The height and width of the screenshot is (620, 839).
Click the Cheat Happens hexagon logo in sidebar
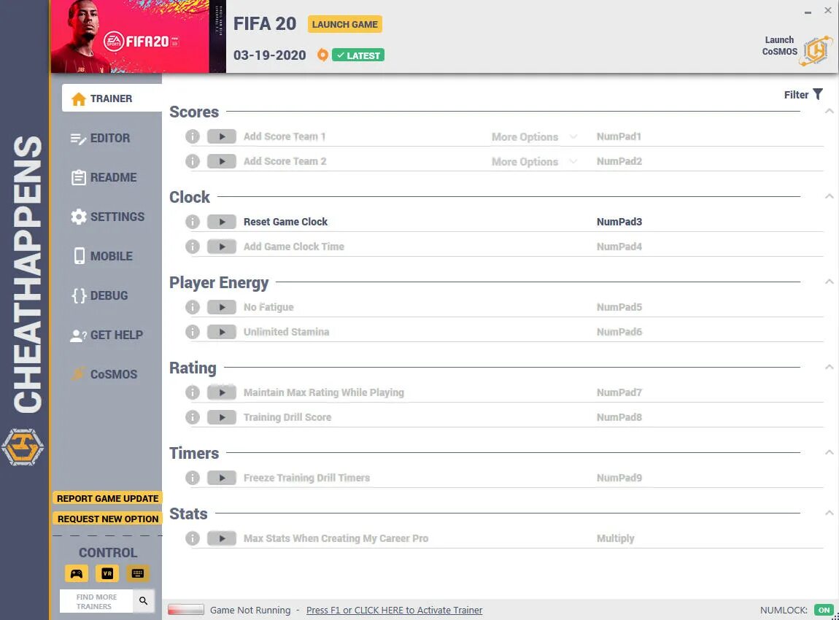(x=23, y=446)
